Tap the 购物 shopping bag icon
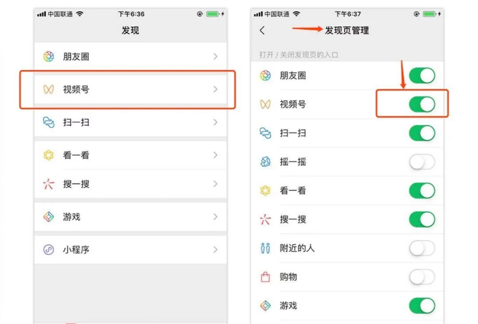The width and height of the screenshot is (478, 324). click(x=265, y=277)
